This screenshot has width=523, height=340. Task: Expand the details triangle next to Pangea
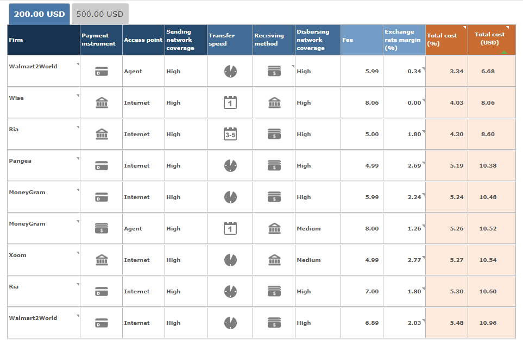click(77, 159)
